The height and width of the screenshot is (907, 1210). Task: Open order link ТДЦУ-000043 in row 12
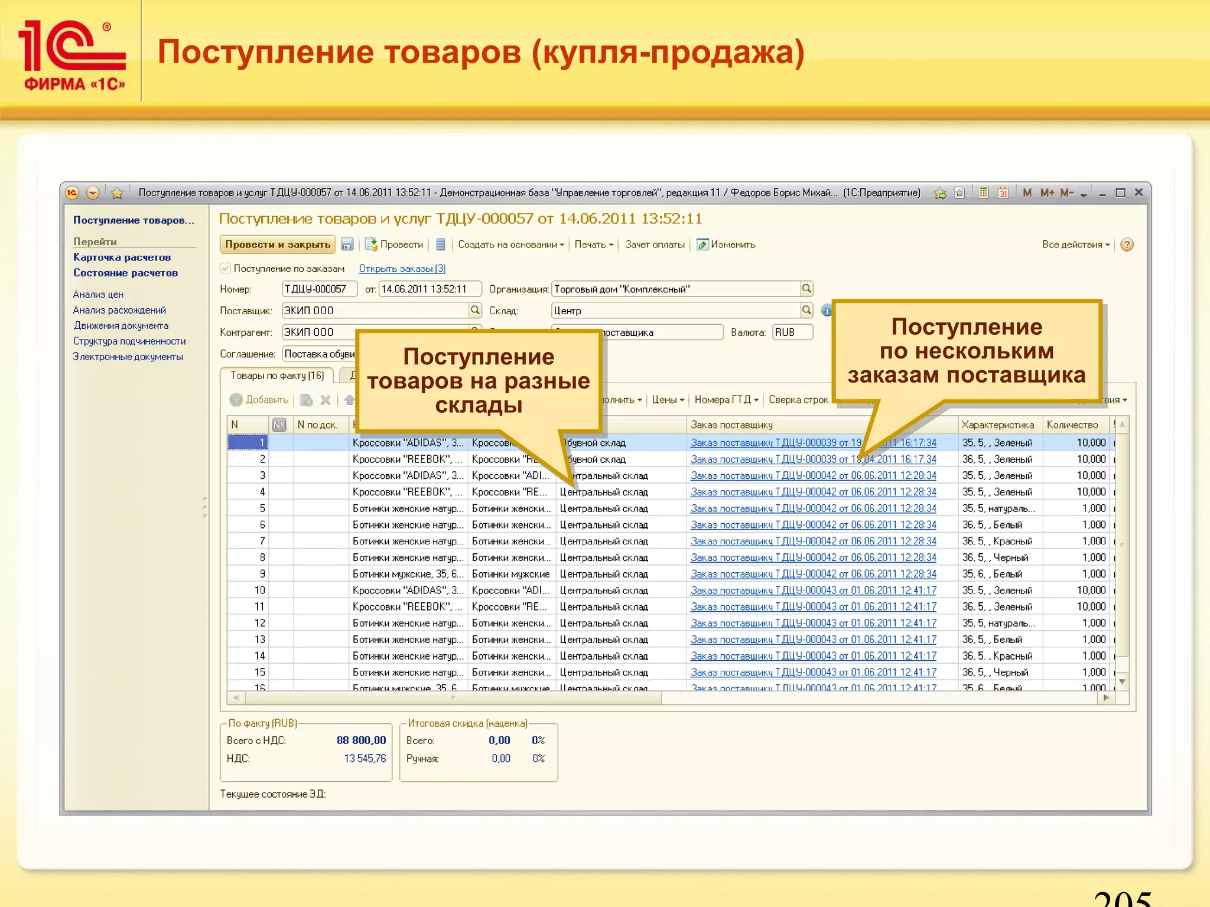click(x=813, y=622)
